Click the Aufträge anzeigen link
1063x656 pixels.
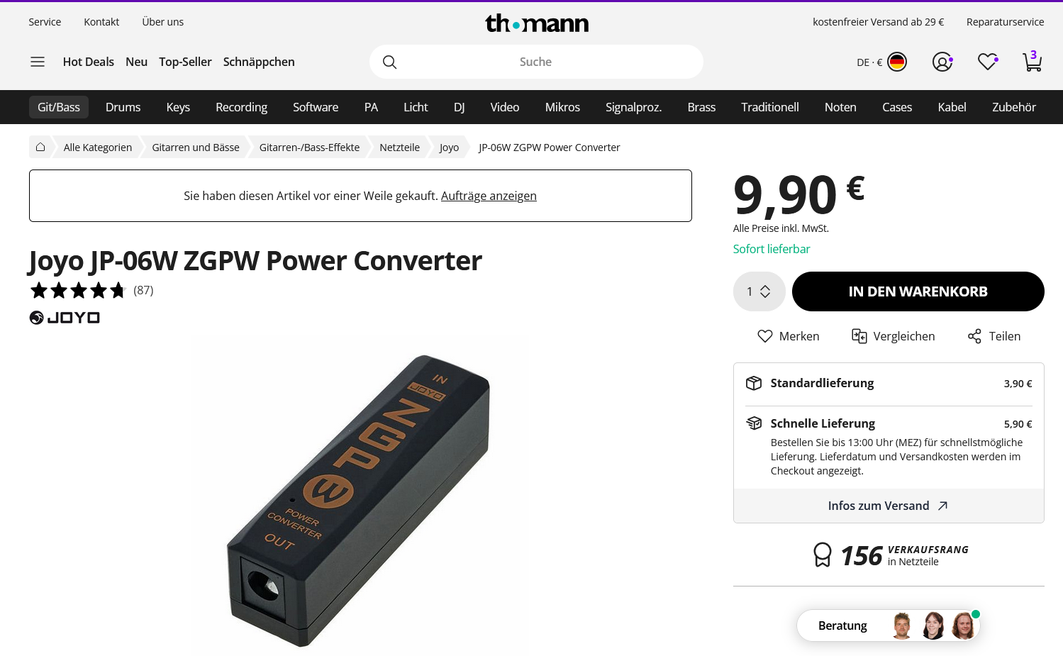click(489, 196)
